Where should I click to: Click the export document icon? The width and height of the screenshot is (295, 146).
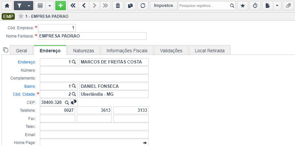[268, 6]
